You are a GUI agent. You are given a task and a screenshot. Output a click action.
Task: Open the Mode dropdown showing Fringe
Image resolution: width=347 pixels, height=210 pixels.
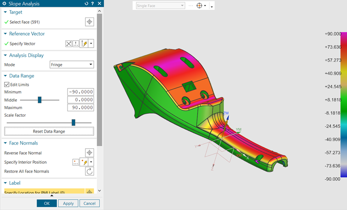[72, 65]
